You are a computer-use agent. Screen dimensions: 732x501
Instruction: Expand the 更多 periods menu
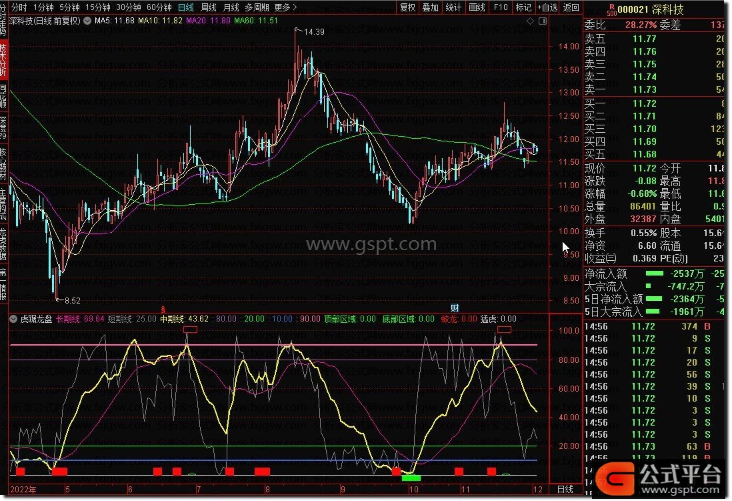[x=285, y=7]
